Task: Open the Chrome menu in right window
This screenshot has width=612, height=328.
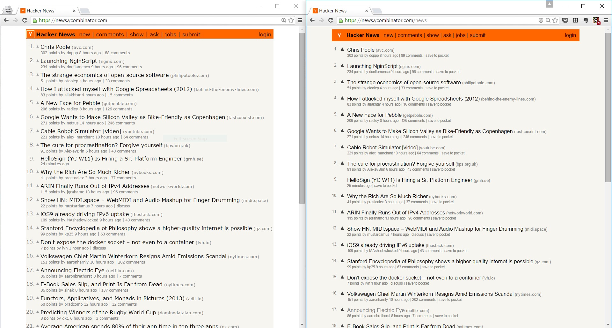Action: coord(606,20)
